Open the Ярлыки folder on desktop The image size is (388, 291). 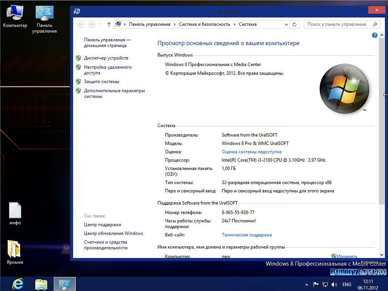[15, 252]
